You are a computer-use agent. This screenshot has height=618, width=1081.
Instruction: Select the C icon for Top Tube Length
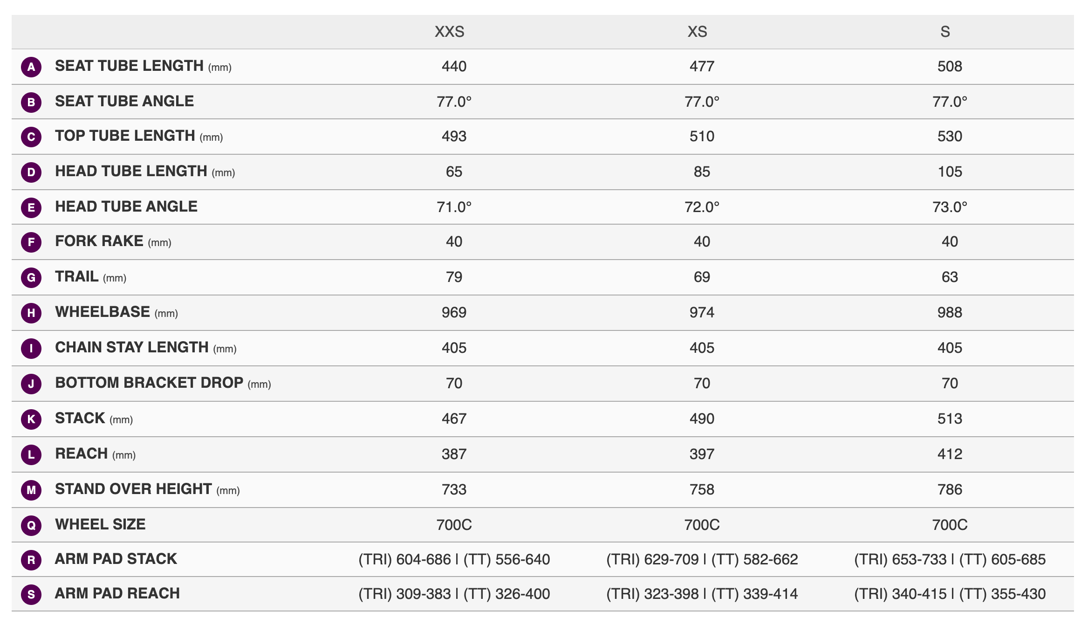[31, 137]
